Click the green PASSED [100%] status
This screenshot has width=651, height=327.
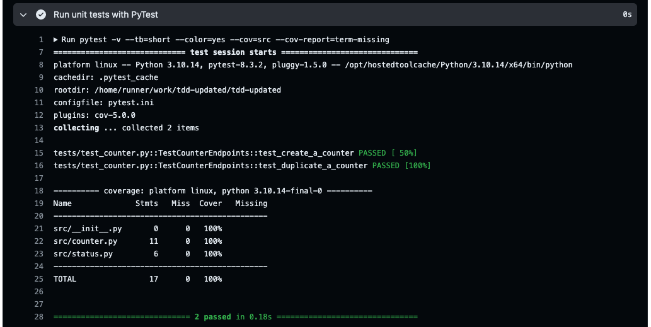pyautogui.click(x=401, y=166)
